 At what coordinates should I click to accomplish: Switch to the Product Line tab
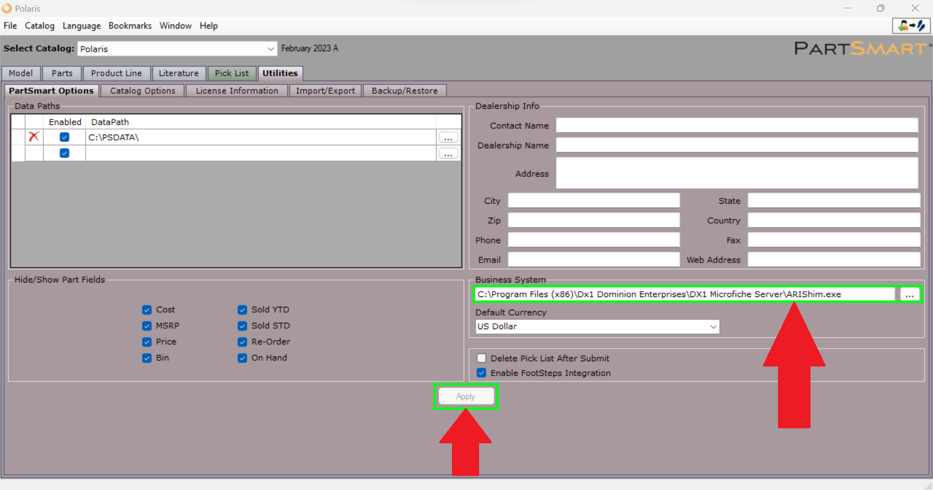(x=117, y=73)
